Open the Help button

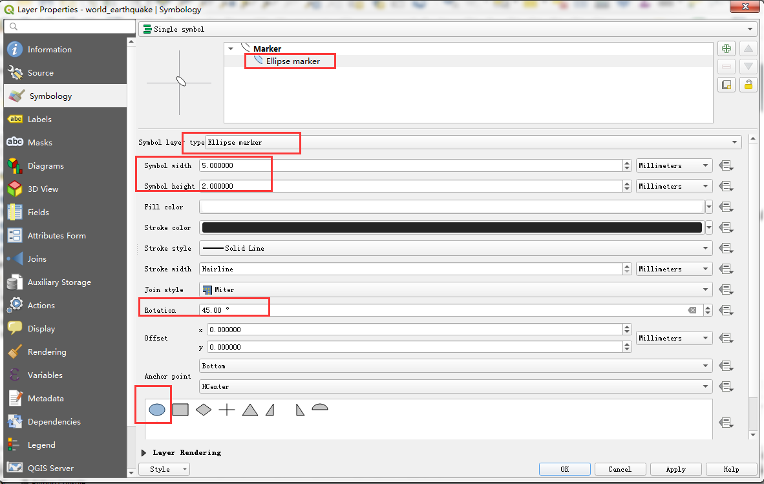click(x=731, y=469)
